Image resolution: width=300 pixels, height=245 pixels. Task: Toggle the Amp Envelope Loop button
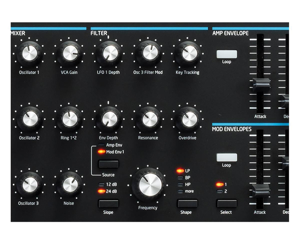(227, 54)
